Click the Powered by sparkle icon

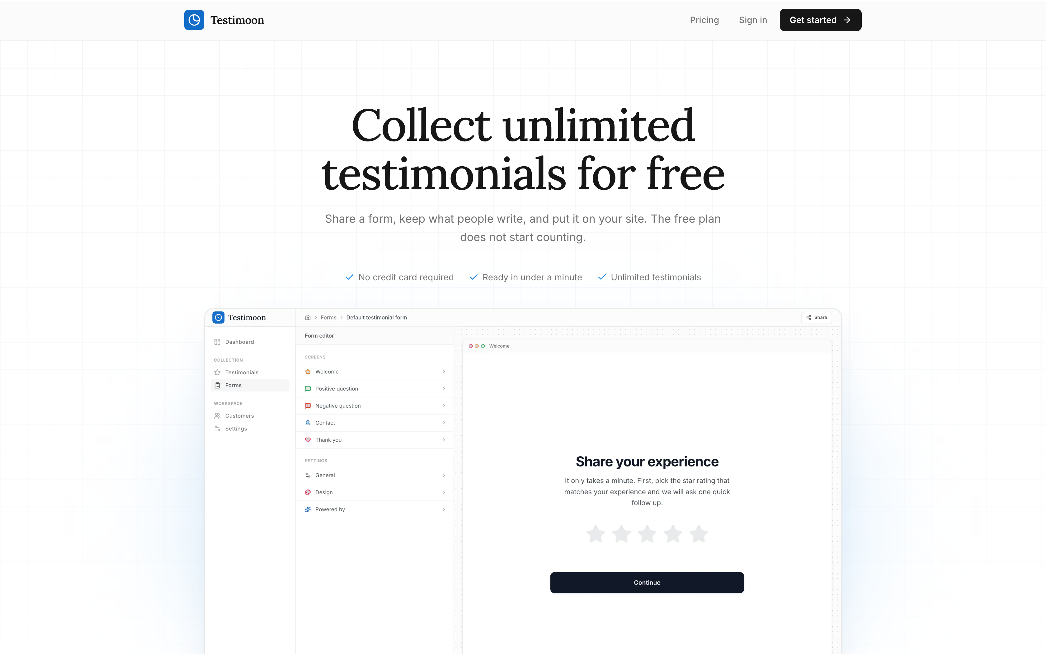[308, 509]
